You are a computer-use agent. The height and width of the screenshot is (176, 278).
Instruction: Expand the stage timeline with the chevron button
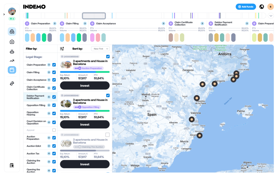(x=271, y=16)
